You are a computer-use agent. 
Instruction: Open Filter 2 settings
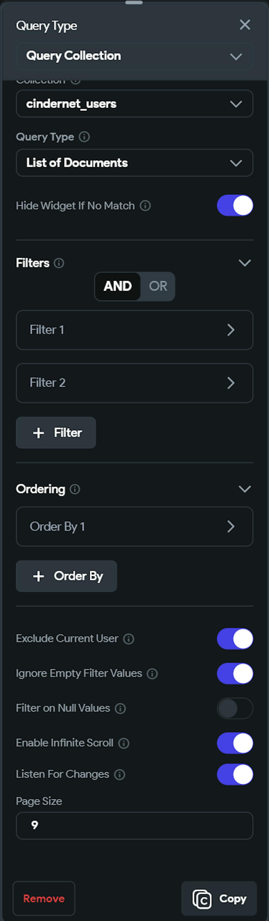tap(134, 383)
